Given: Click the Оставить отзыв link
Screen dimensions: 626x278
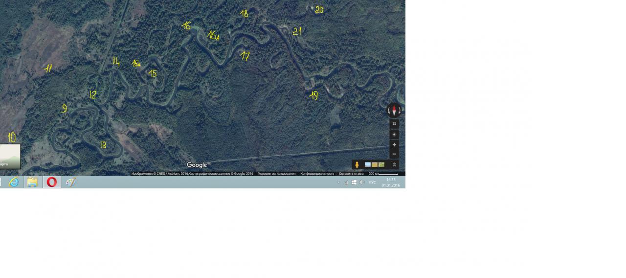Looking at the screenshot, I should [351, 174].
